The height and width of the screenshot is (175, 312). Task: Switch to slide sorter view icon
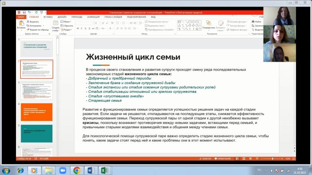(x=244, y=159)
